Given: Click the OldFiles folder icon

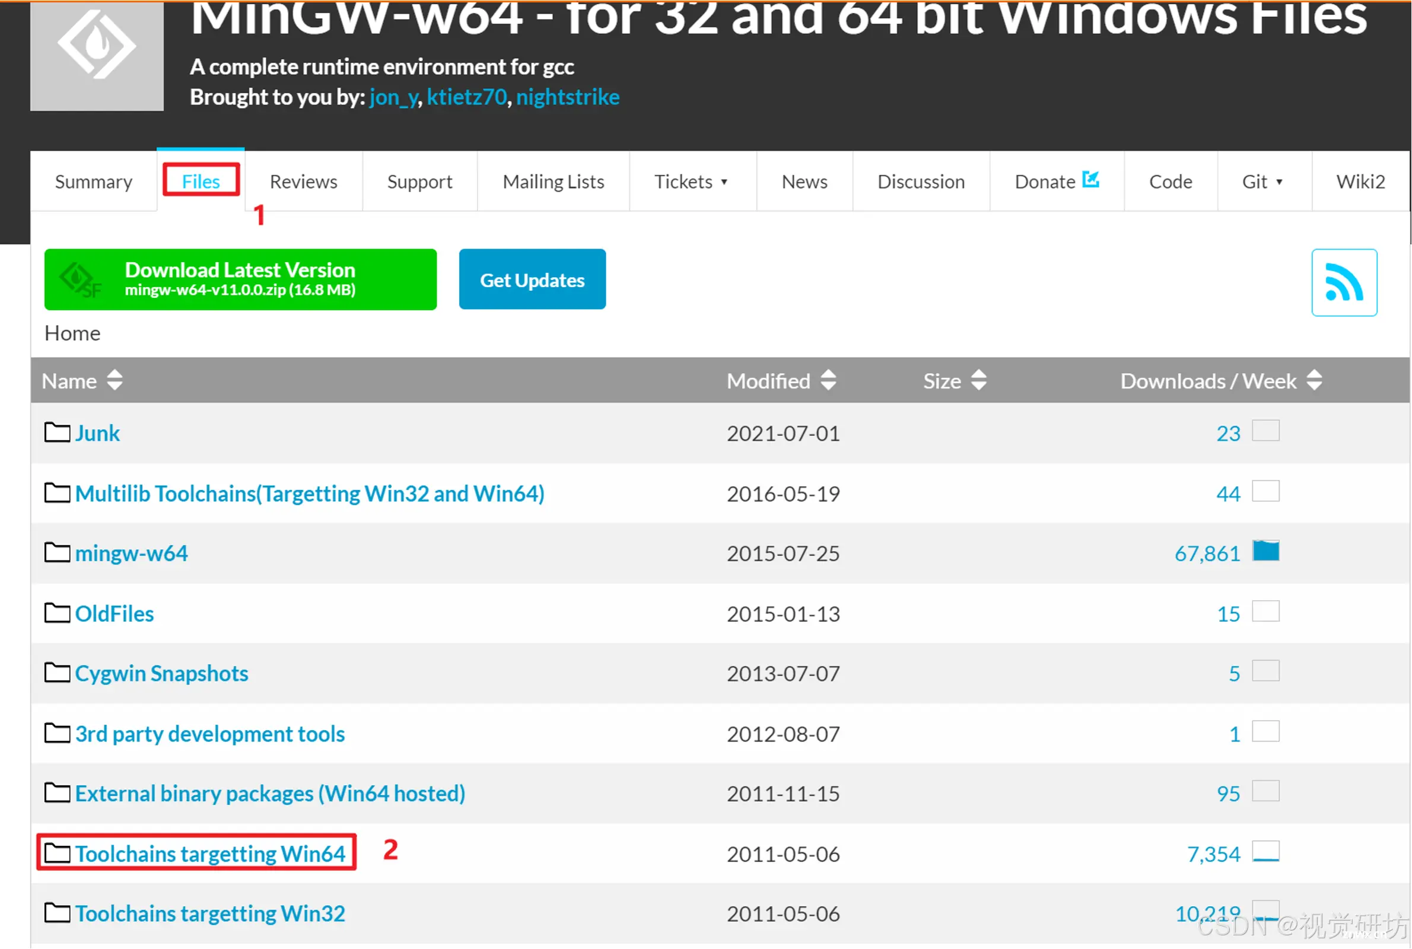Looking at the screenshot, I should (x=58, y=613).
